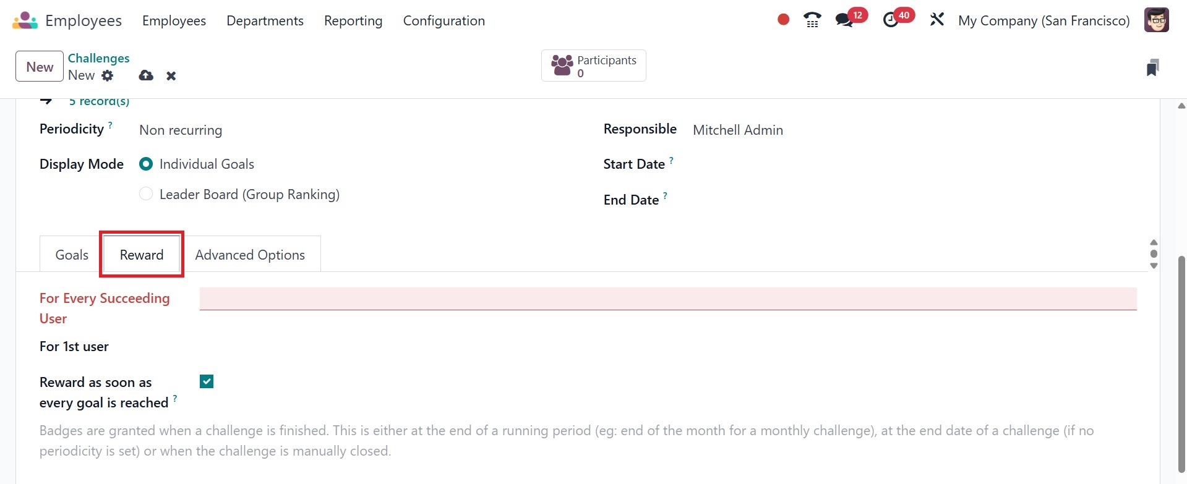The height and width of the screenshot is (484, 1187).
Task: Open the conversations chat icon
Action: click(844, 20)
